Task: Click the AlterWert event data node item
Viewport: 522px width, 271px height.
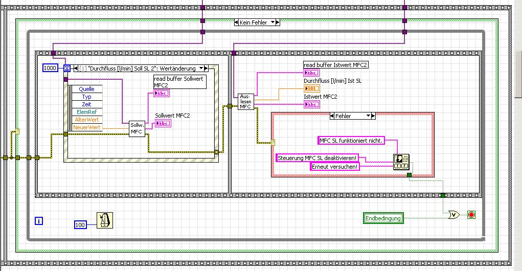Action: coord(86,120)
